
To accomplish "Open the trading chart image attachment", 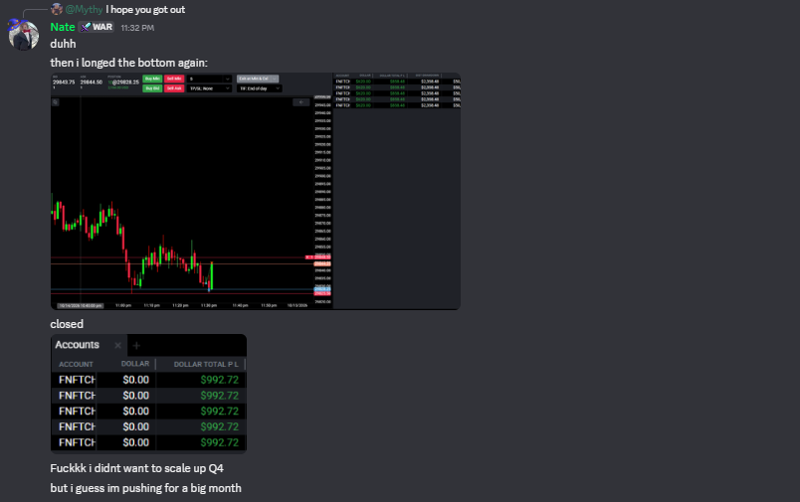I will click(255, 191).
